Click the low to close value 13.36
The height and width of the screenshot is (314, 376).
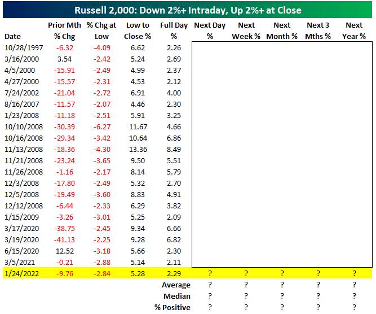pyautogui.click(x=138, y=150)
